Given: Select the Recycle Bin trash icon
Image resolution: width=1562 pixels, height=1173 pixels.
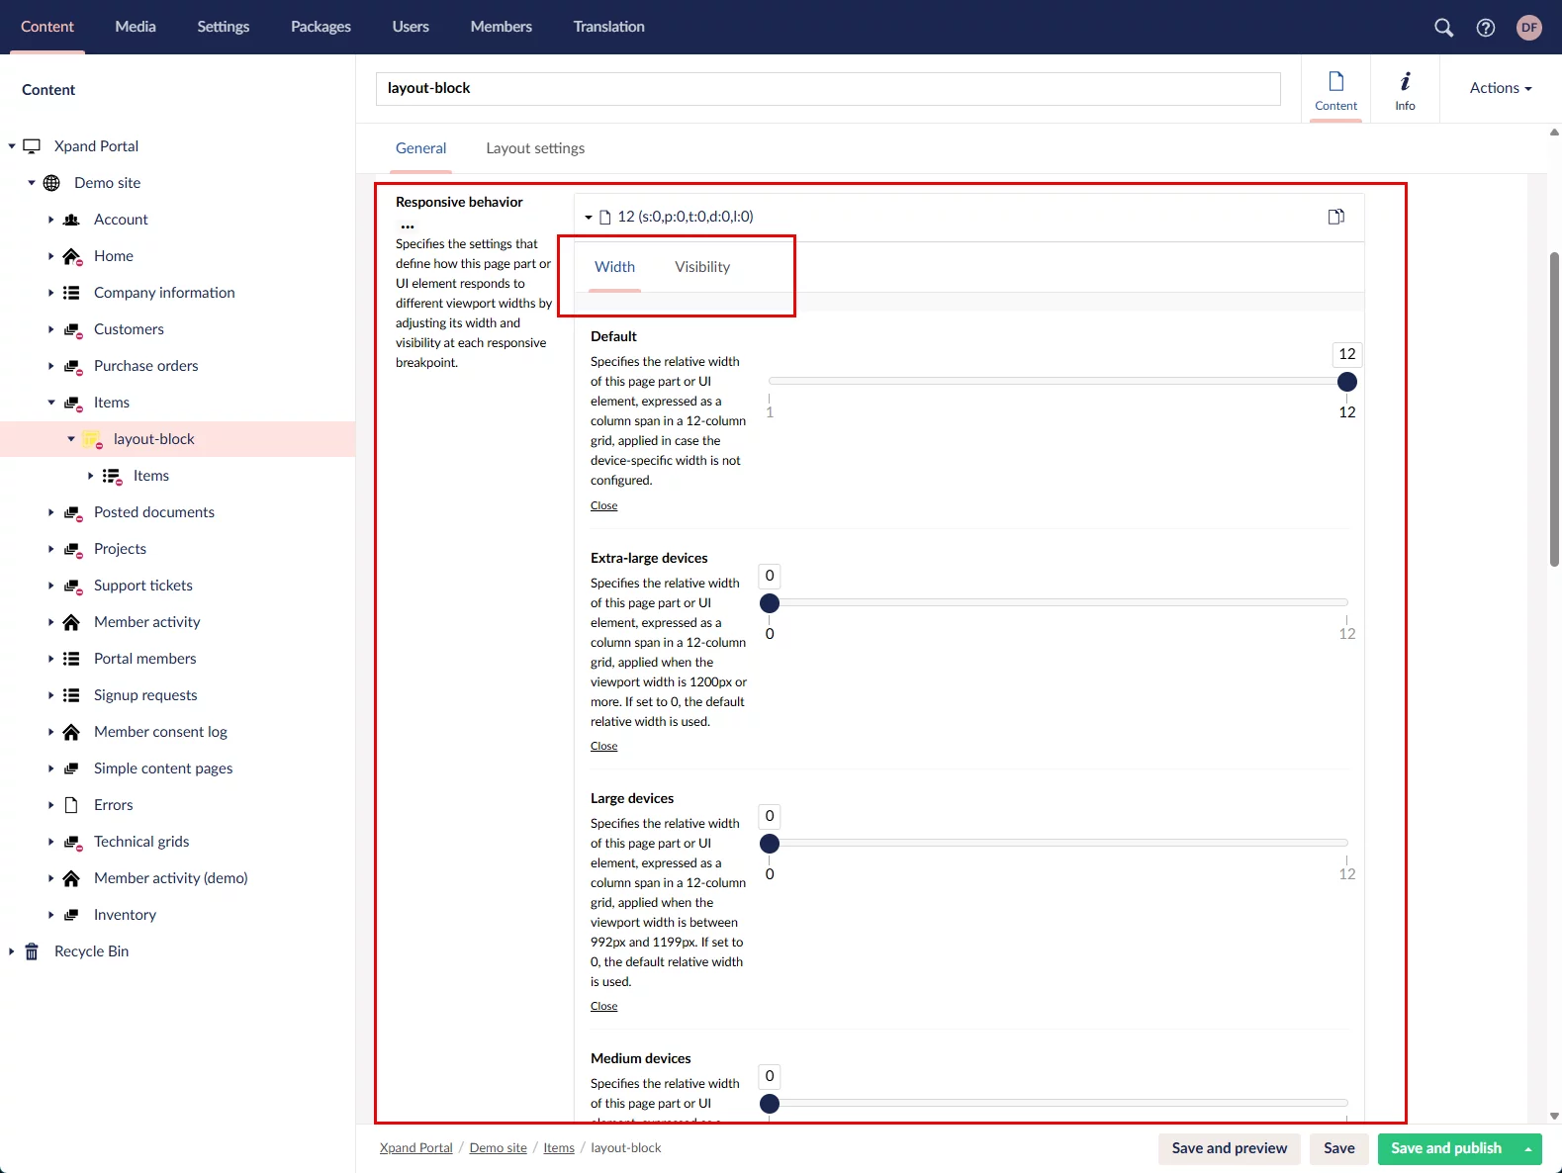Looking at the screenshot, I should (32, 951).
